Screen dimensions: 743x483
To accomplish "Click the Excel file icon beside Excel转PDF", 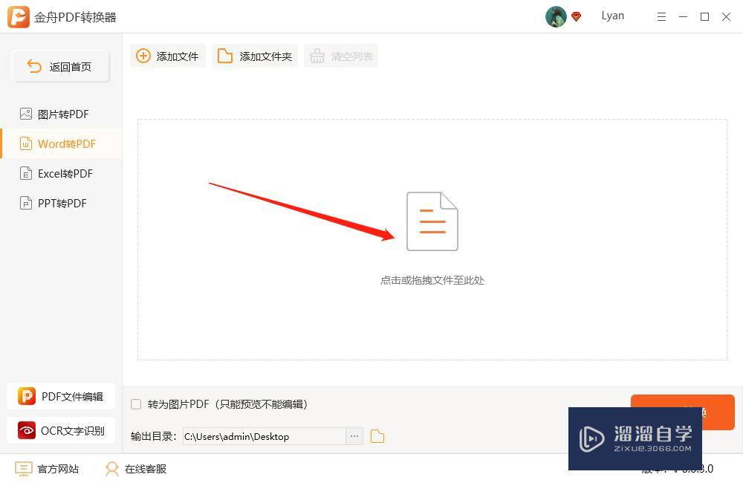I will (x=26, y=173).
